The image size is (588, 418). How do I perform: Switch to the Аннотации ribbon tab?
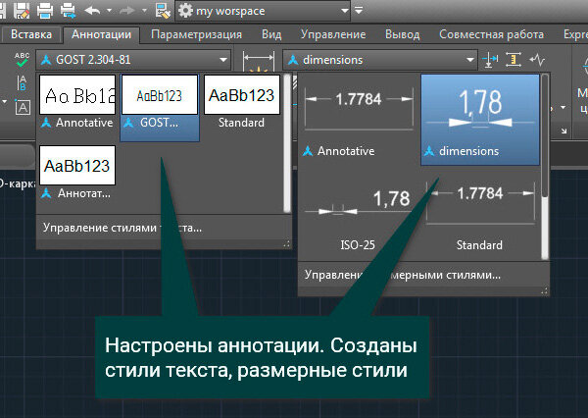102,34
